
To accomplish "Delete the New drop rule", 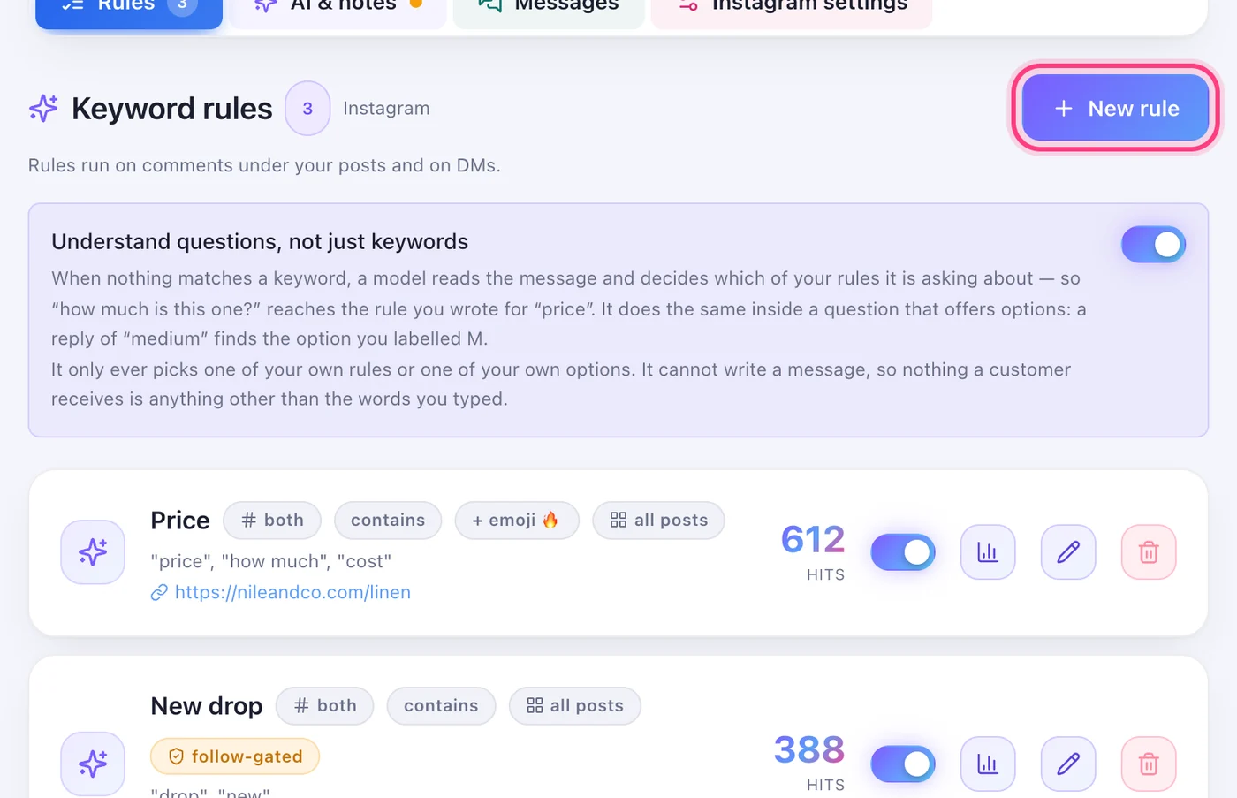I will point(1148,764).
